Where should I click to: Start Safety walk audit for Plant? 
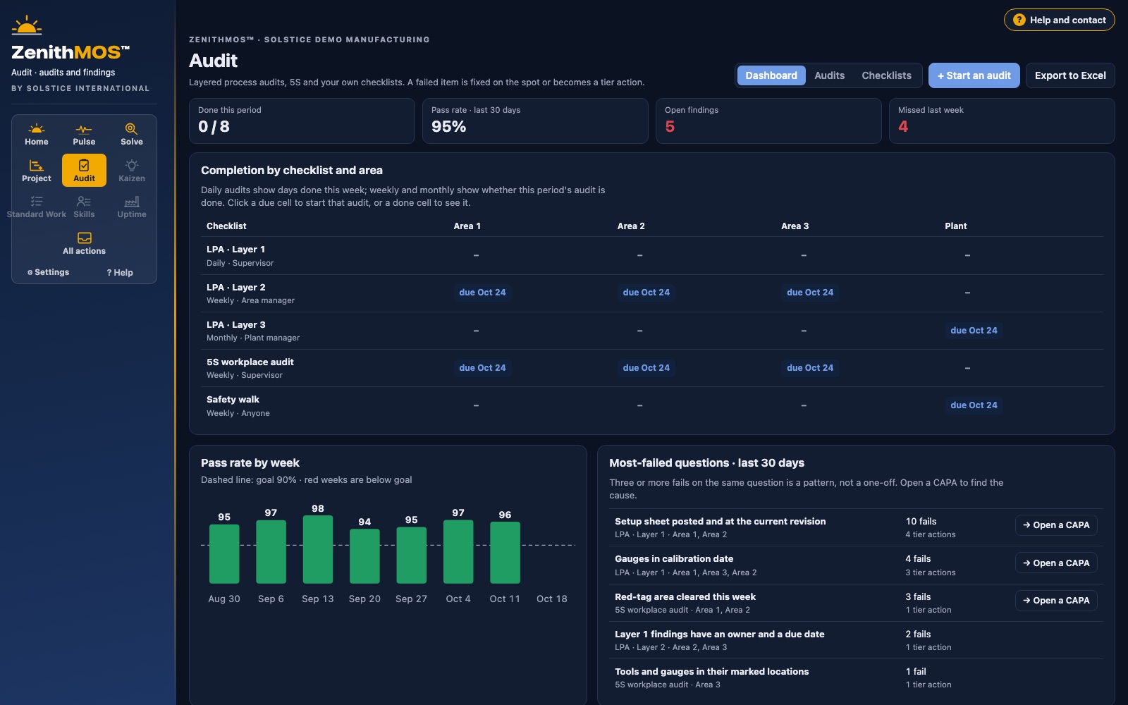tap(974, 405)
